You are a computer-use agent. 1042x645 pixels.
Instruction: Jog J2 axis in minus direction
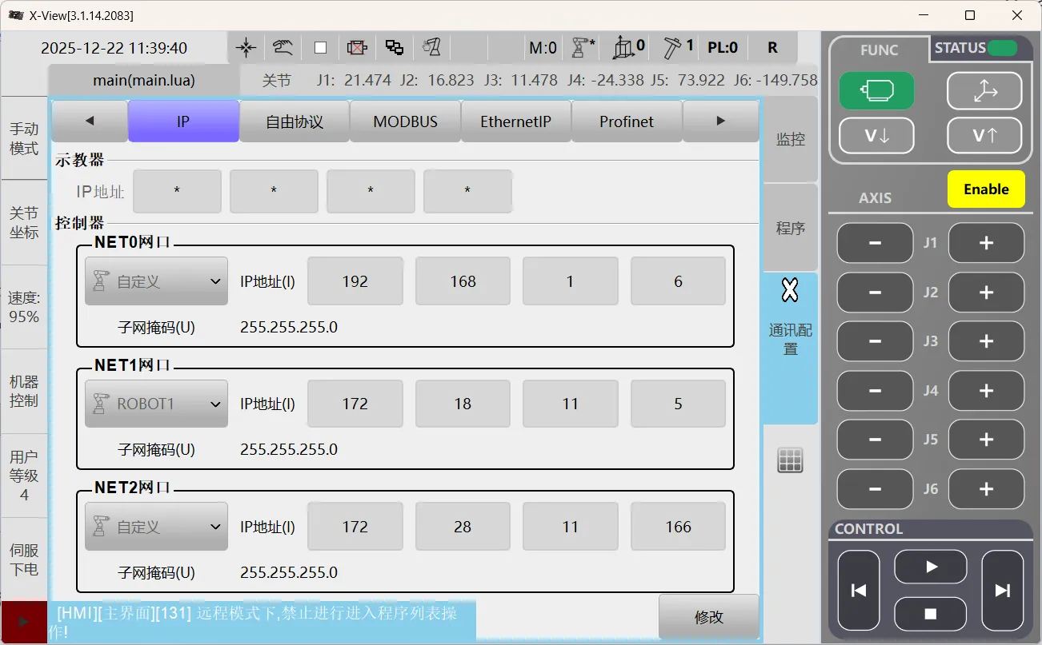pos(875,293)
